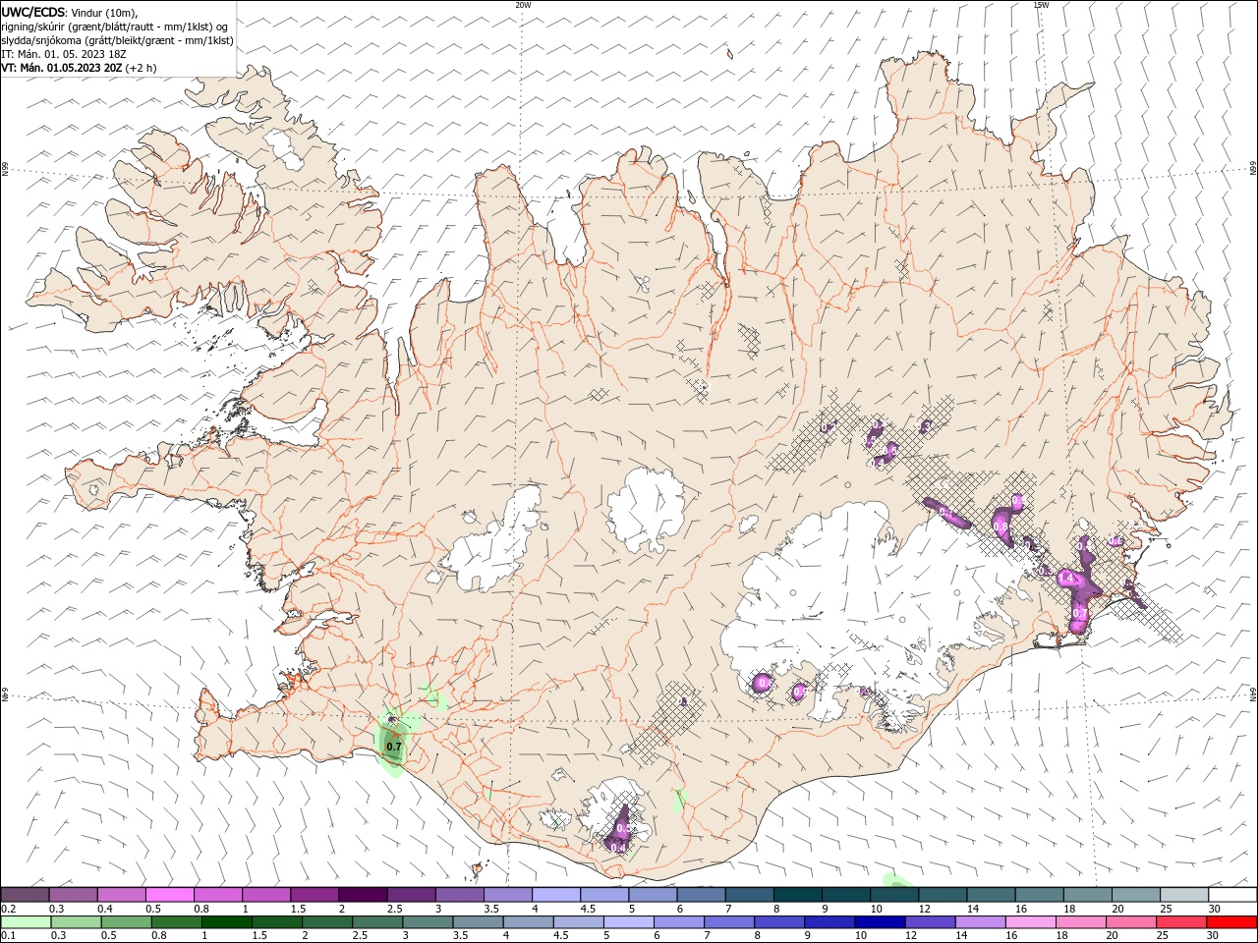The width and height of the screenshot is (1258, 943).
Task: Click the '0.2' label under the upper scale
Action: [x=8, y=909]
